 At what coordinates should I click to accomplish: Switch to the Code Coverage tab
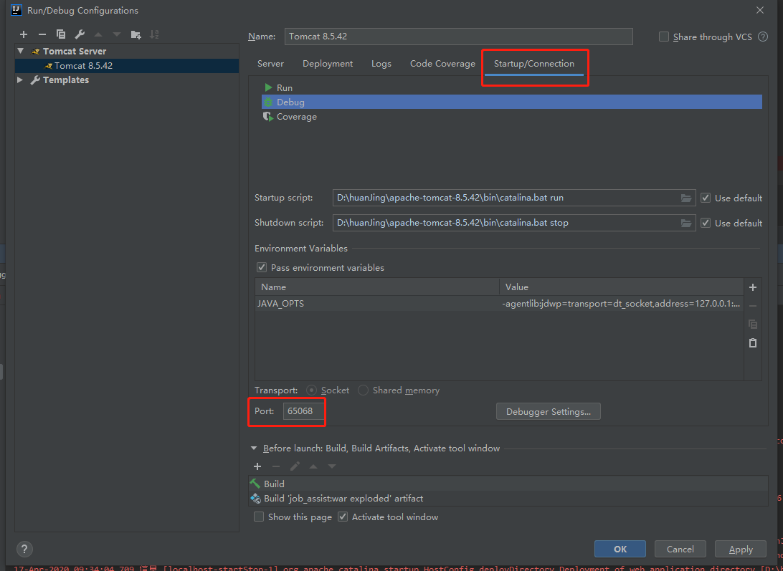coord(442,64)
